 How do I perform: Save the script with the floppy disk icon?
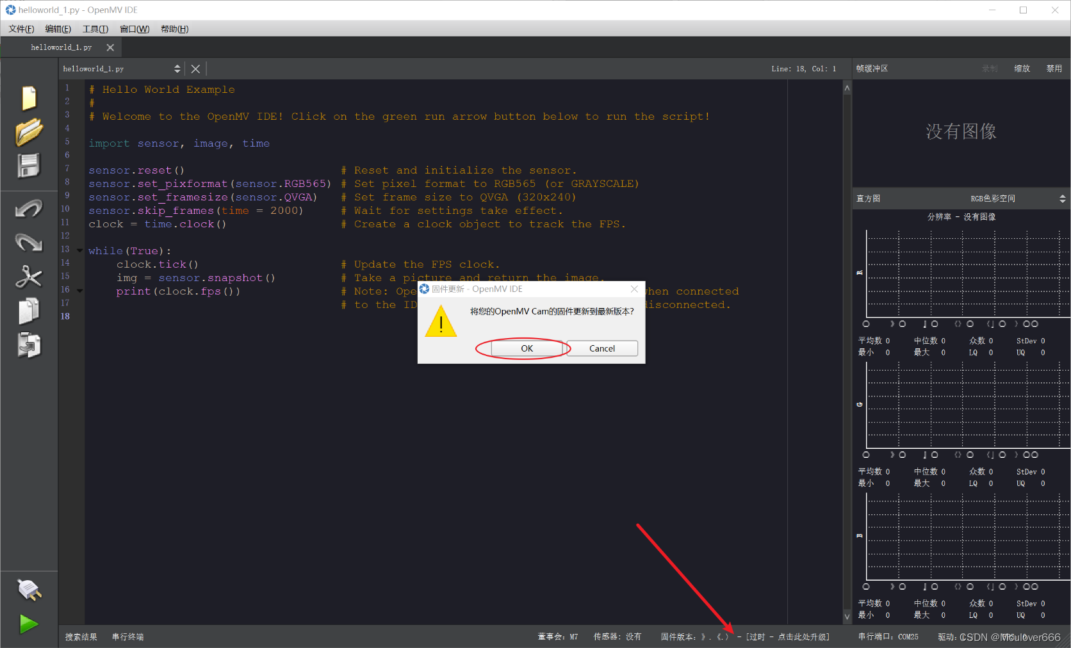click(29, 165)
